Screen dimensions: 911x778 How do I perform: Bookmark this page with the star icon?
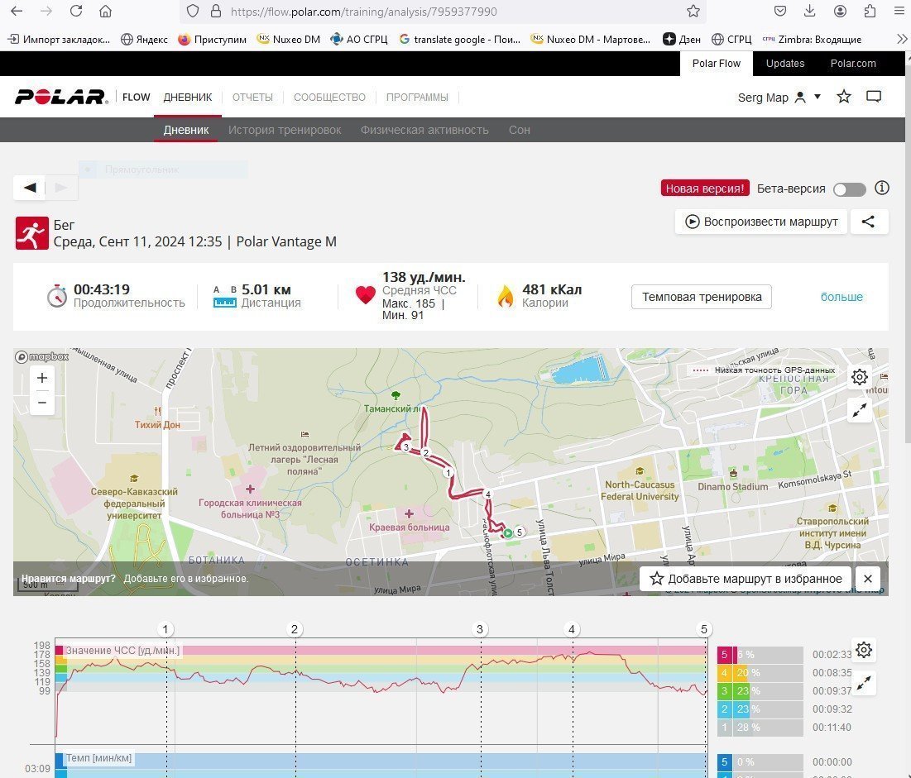693,11
